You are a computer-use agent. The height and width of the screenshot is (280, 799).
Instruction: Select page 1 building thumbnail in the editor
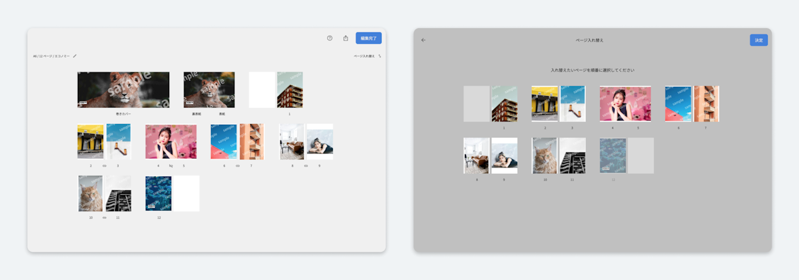(290, 90)
